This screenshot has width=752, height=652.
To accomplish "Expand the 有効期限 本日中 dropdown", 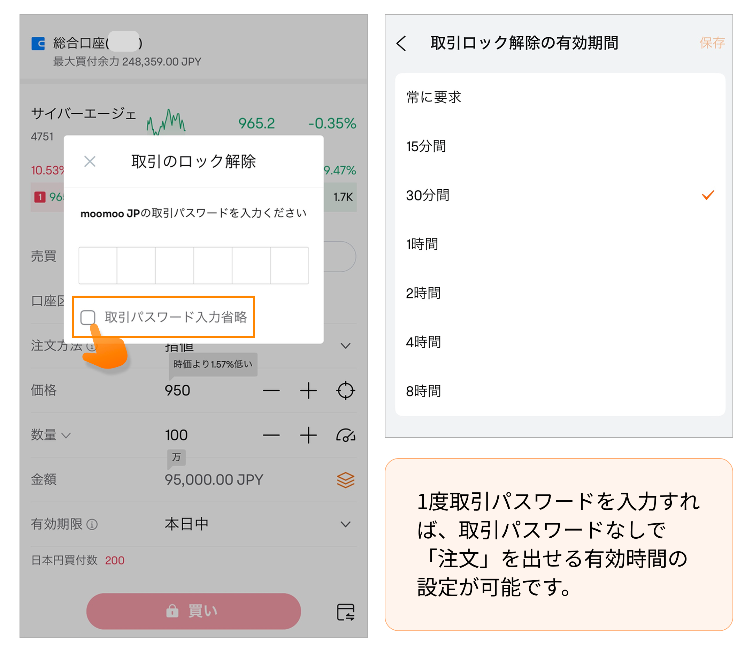I will 345,524.
